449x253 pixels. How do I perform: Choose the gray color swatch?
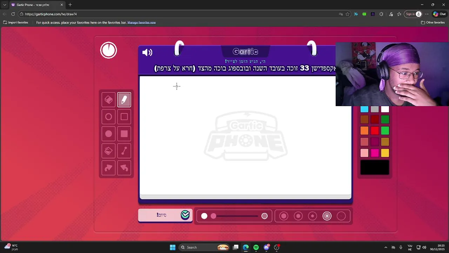tap(375, 109)
